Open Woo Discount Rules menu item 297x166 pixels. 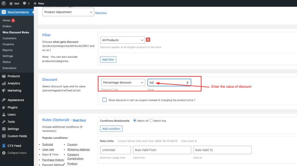16,32
